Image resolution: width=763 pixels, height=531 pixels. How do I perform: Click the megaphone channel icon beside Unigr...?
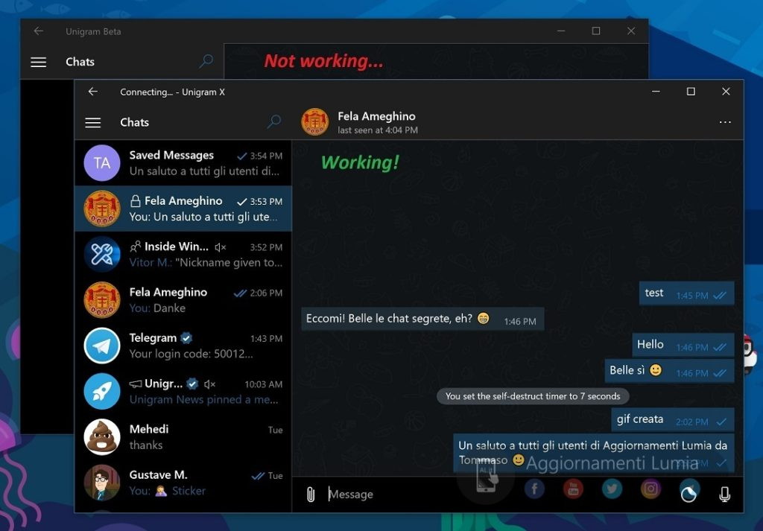[x=136, y=384]
